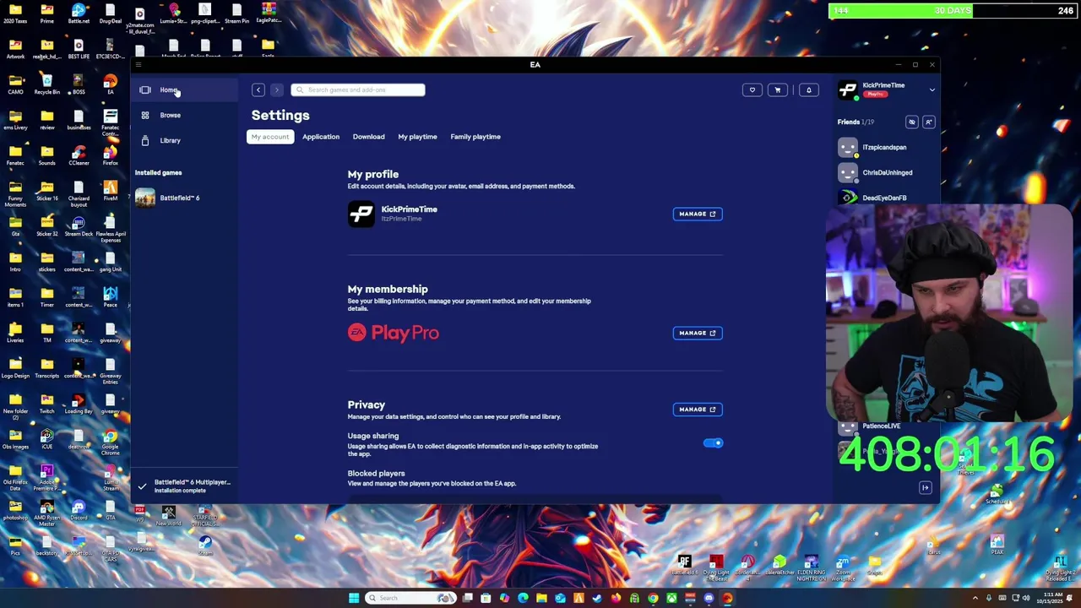Open the 2020 Taxes desktop folder
This screenshot has width=1081, height=608.
point(15,14)
